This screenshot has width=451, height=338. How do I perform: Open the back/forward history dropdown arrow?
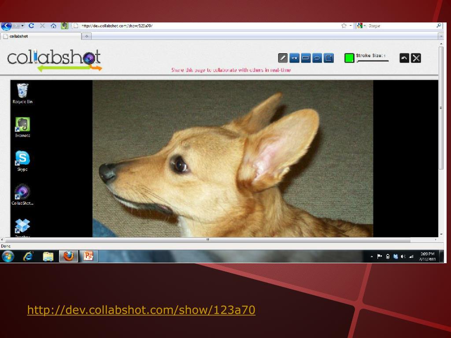coord(22,26)
